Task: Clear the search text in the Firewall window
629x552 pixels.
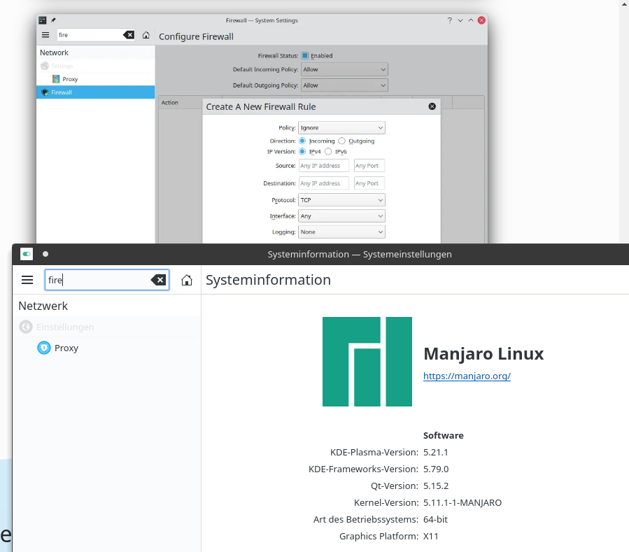Action: [129, 35]
